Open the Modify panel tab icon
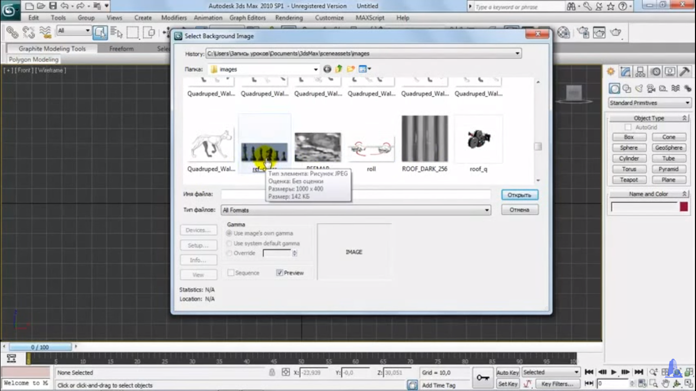This screenshot has height=391, width=696. click(x=626, y=72)
